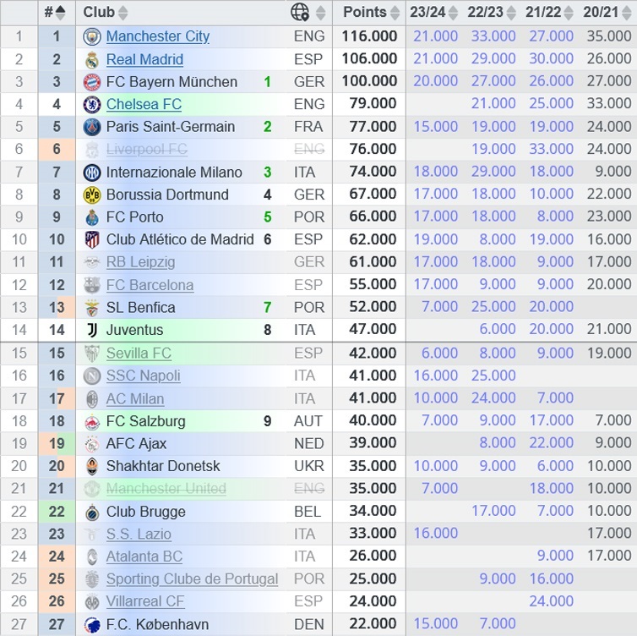The height and width of the screenshot is (636, 637).
Task: Click the Real Madrid crest icon
Action: 92,59
